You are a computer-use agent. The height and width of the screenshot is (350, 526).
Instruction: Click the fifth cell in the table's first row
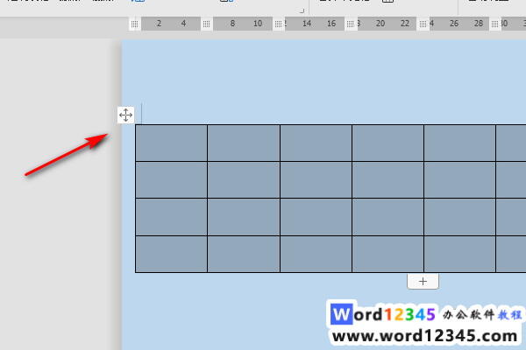[459, 143]
